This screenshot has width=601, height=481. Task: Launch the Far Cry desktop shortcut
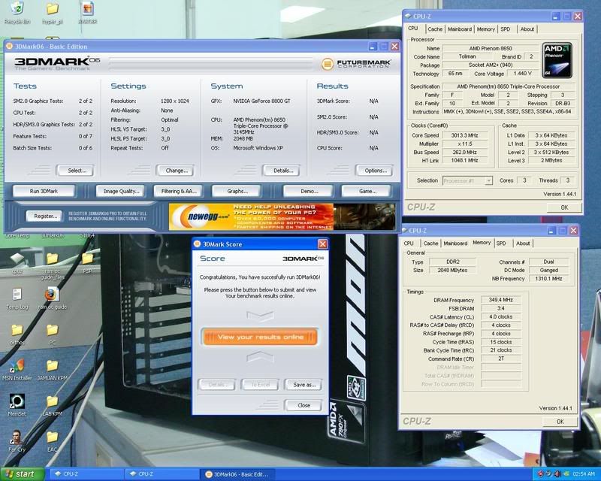click(x=16, y=437)
